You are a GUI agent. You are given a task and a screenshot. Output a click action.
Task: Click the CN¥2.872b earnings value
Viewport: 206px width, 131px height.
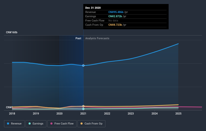(115, 16)
